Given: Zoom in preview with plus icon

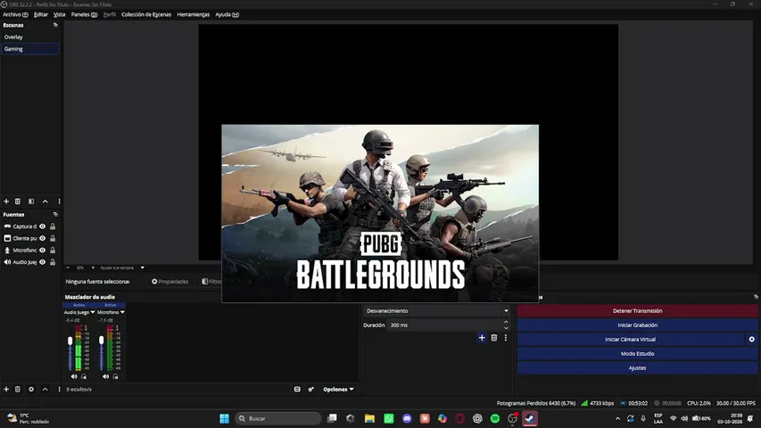Looking at the screenshot, I should [x=93, y=267].
